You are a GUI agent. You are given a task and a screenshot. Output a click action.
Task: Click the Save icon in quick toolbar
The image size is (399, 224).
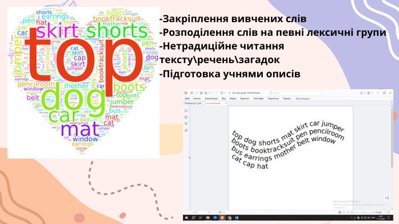pos(197,93)
